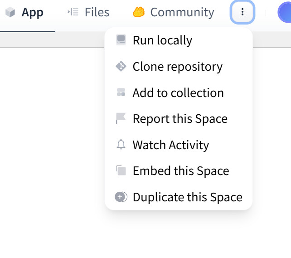The width and height of the screenshot is (291, 258).
Task: Click the hands emoji on the Community tab
Action: click(138, 12)
